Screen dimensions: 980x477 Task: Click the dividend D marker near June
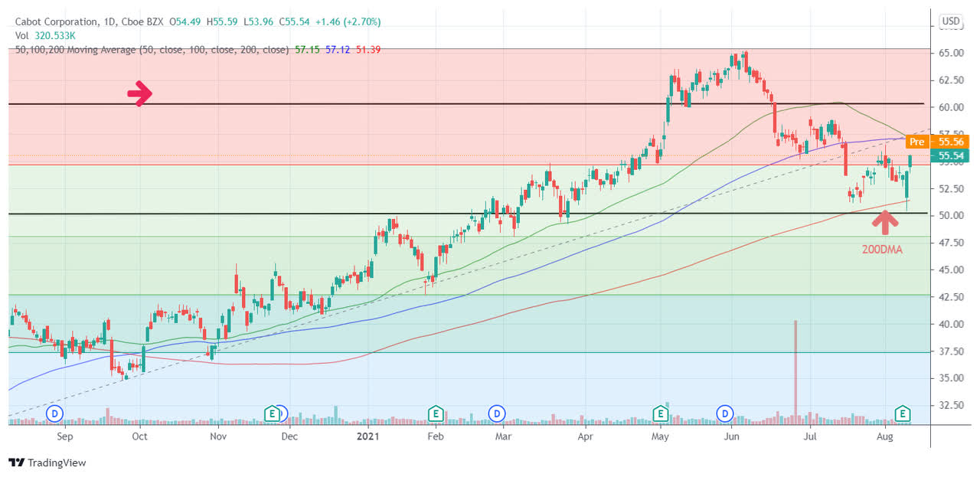click(724, 413)
